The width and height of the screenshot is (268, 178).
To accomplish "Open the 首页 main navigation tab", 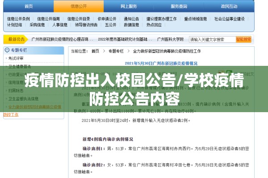I will tap(29, 6).
